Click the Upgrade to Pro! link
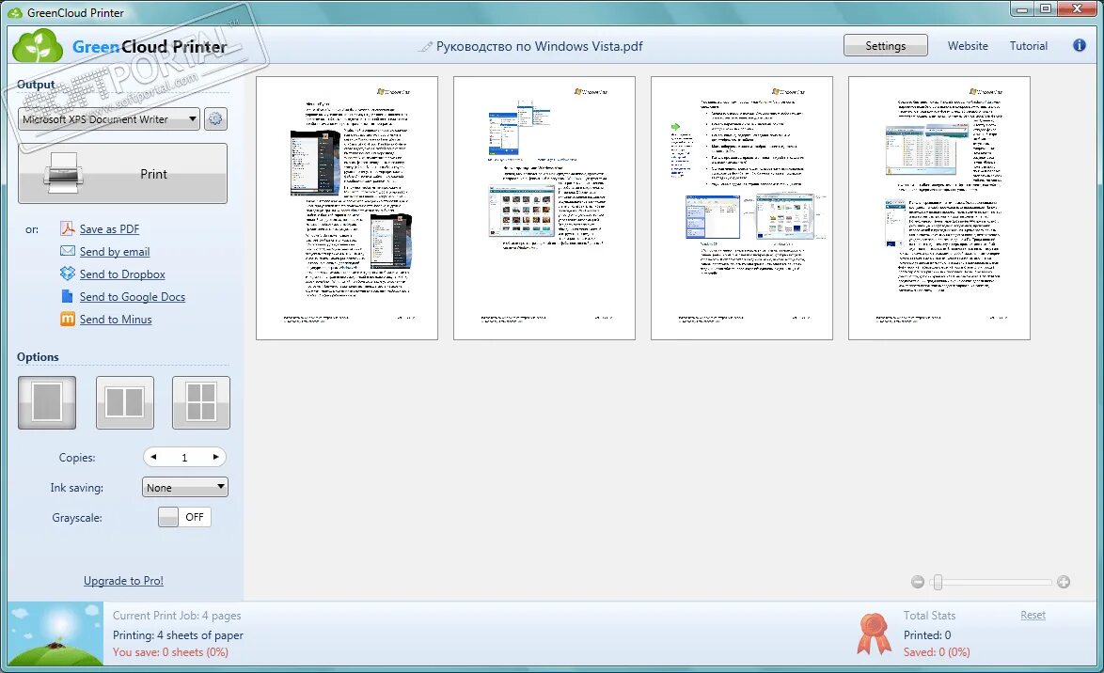 (123, 581)
